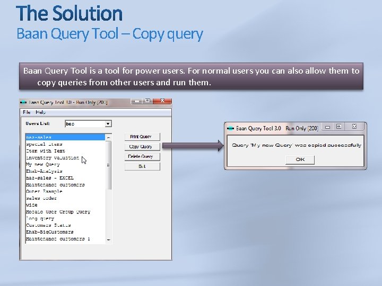The height and width of the screenshot is (286, 382).
Task: Select the 'Outer Example' query
Action: 65,191
